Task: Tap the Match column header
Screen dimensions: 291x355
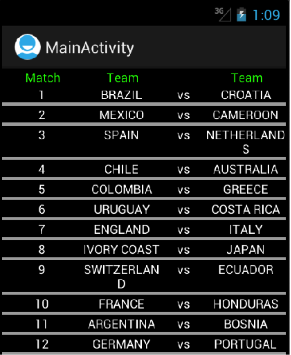Action: 43,78
